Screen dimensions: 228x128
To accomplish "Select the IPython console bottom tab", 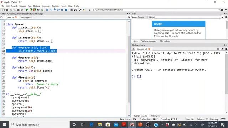I will pos(140,116).
